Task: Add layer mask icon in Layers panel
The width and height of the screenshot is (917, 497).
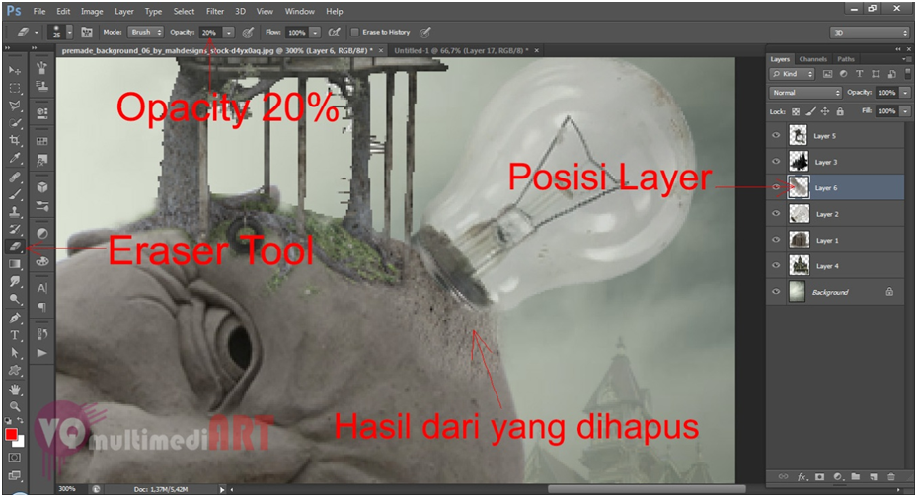Action: pyautogui.click(x=820, y=477)
